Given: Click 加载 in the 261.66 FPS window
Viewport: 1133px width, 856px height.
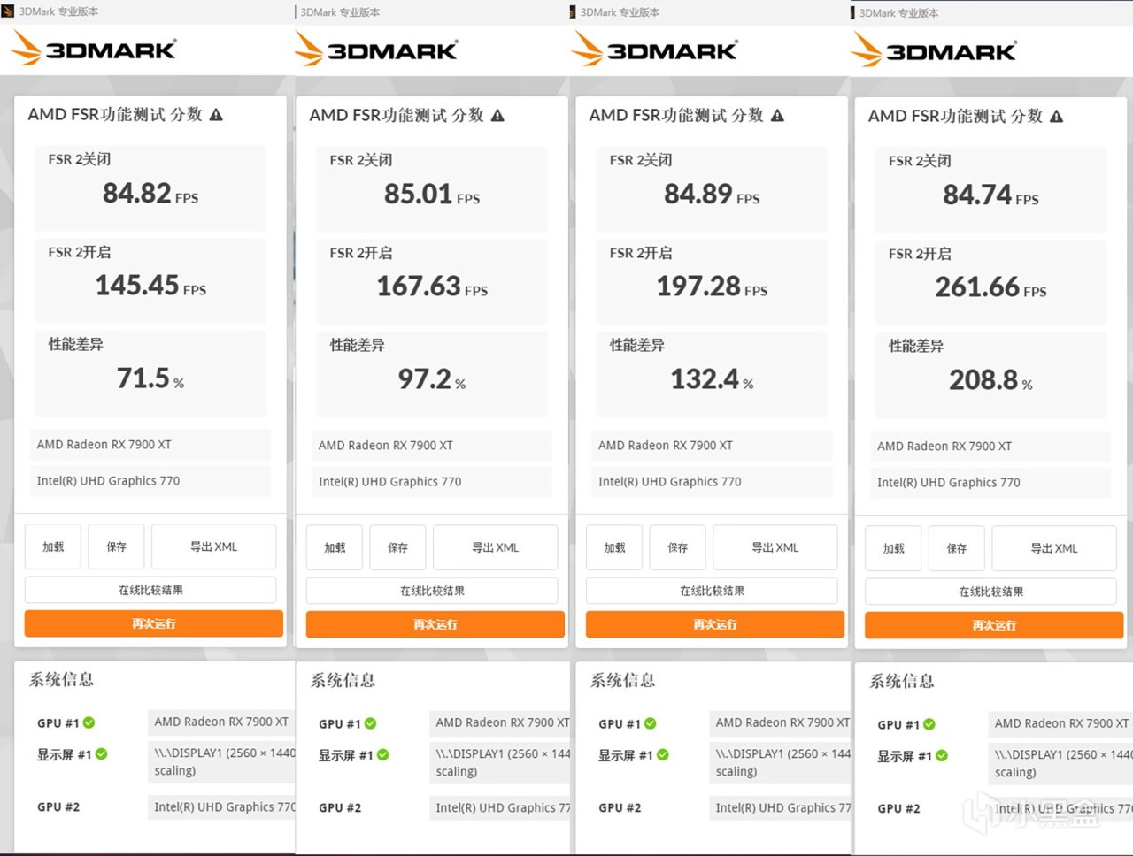Looking at the screenshot, I should pos(893,548).
